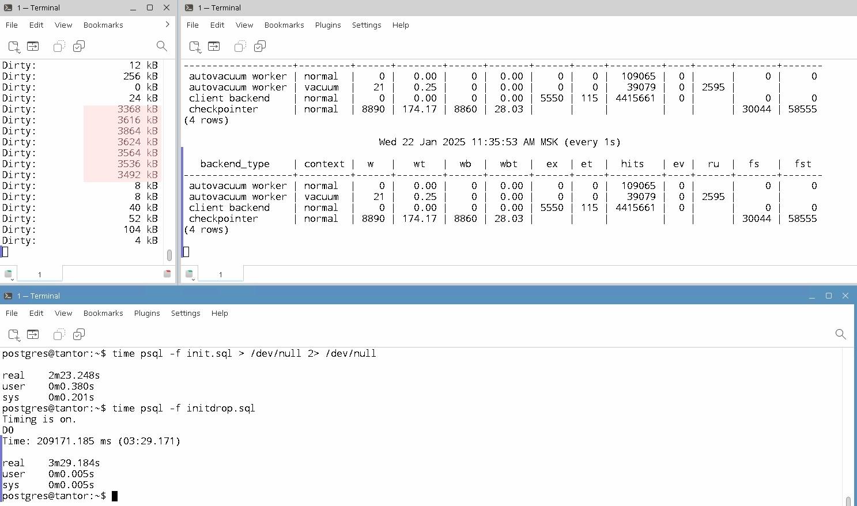
Task: Click Split View icon in top-right terminal toolbar
Action: coord(214,47)
